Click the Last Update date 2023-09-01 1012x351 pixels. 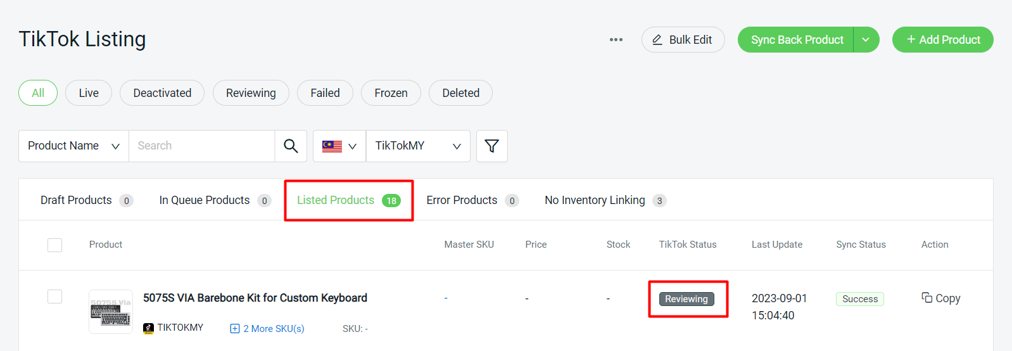pyautogui.click(x=779, y=298)
